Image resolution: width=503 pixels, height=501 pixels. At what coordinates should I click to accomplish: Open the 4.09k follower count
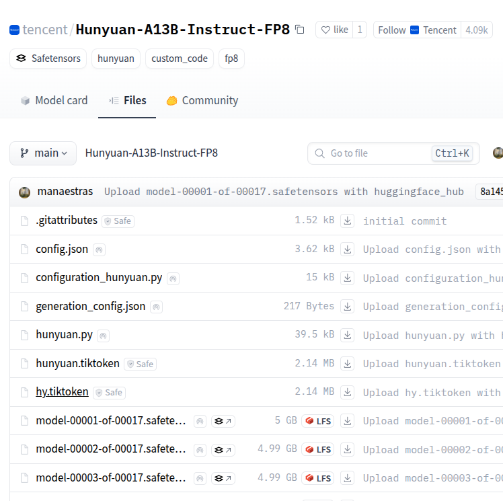point(477,30)
